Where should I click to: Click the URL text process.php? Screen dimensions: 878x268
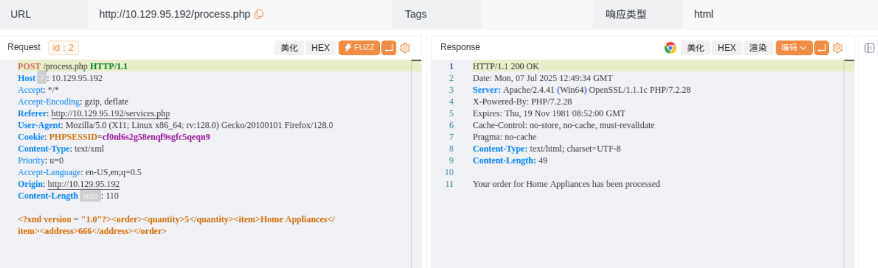[x=175, y=14]
